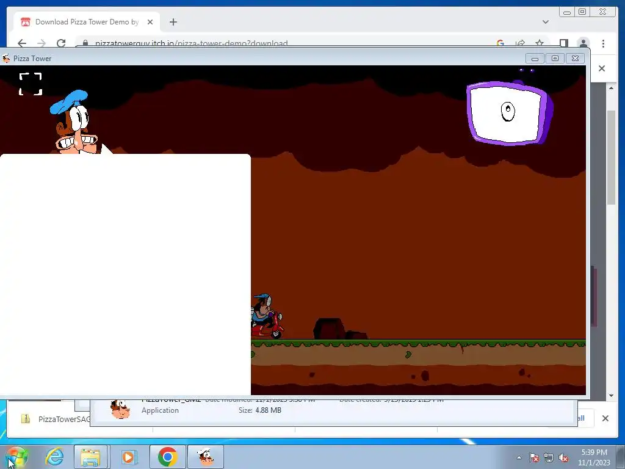Click the PizzaTowerSAGE download item
Image resolution: width=625 pixels, height=469 pixels.
coord(55,419)
